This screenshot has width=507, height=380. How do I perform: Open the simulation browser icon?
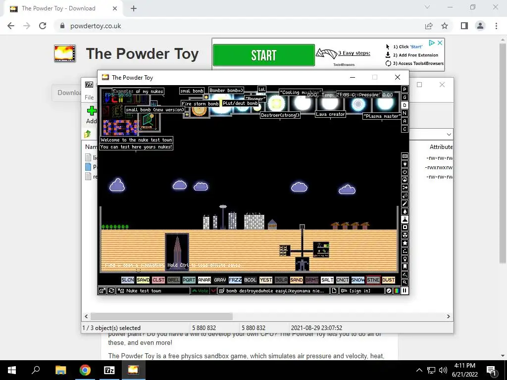[x=102, y=291]
